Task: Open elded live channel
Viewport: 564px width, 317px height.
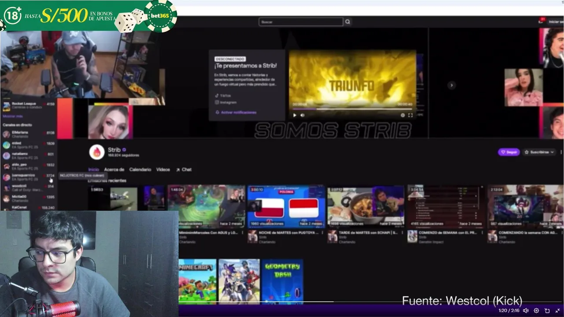Action: (29, 145)
